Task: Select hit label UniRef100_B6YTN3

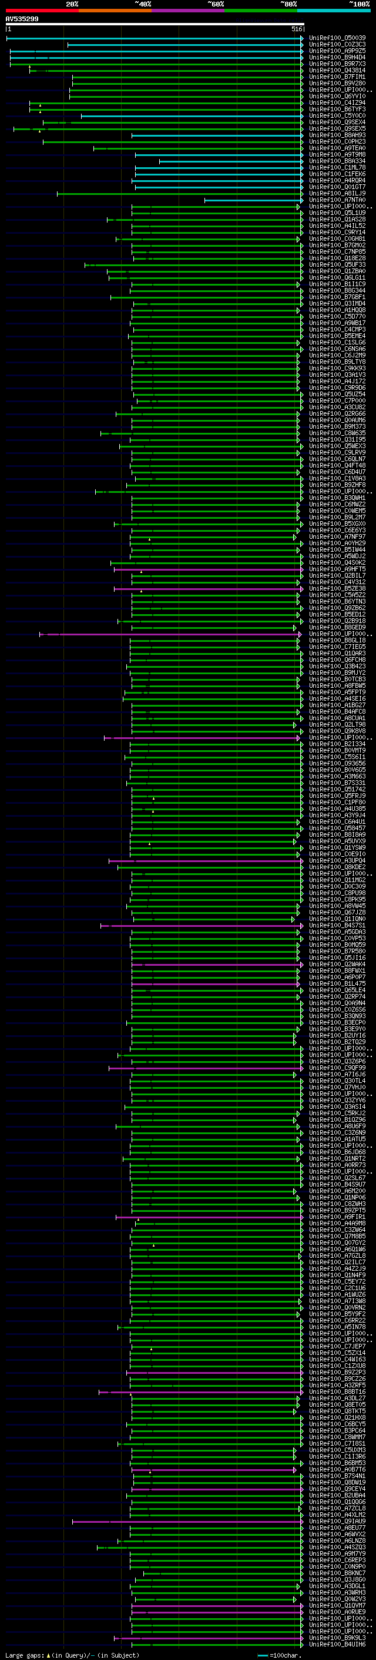Action: click(x=337, y=601)
